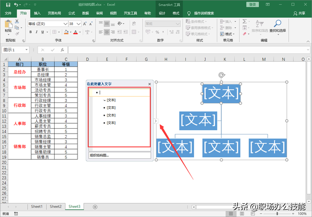Click the text orientation icon
The height and width of the screenshot is (217, 312).
(120, 24)
